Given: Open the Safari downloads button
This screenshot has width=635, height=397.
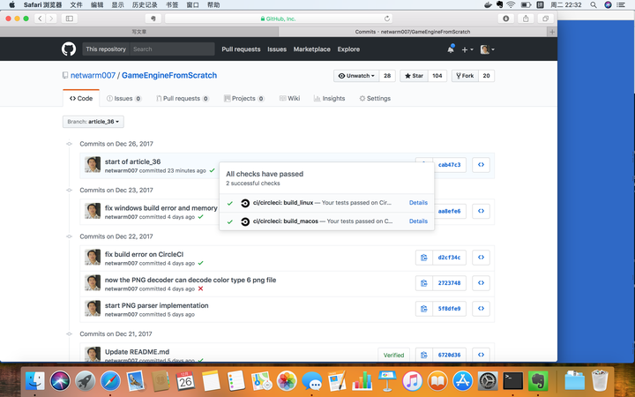Looking at the screenshot, I should tap(506, 19).
